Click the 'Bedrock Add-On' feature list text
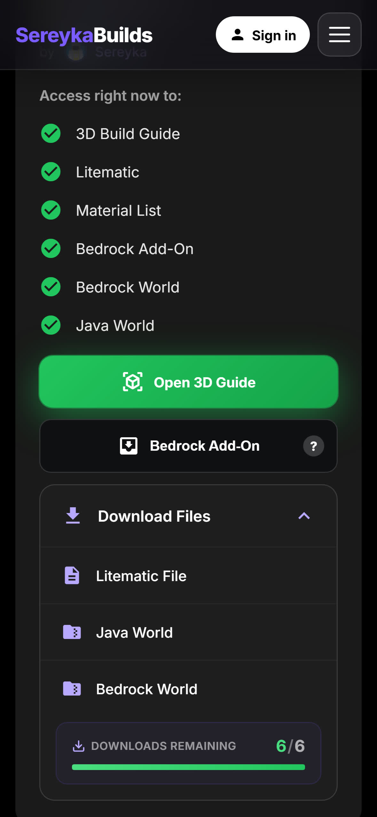The image size is (377, 817). (x=135, y=249)
